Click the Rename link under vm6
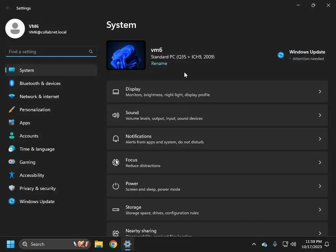The width and height of the screenshot is (336, 252). 159,63
